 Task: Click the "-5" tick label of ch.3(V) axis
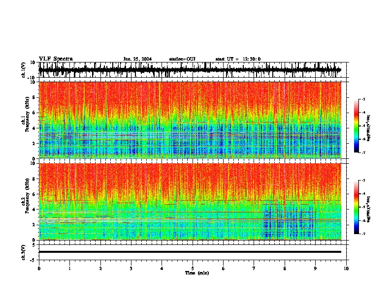pos(33,260)
